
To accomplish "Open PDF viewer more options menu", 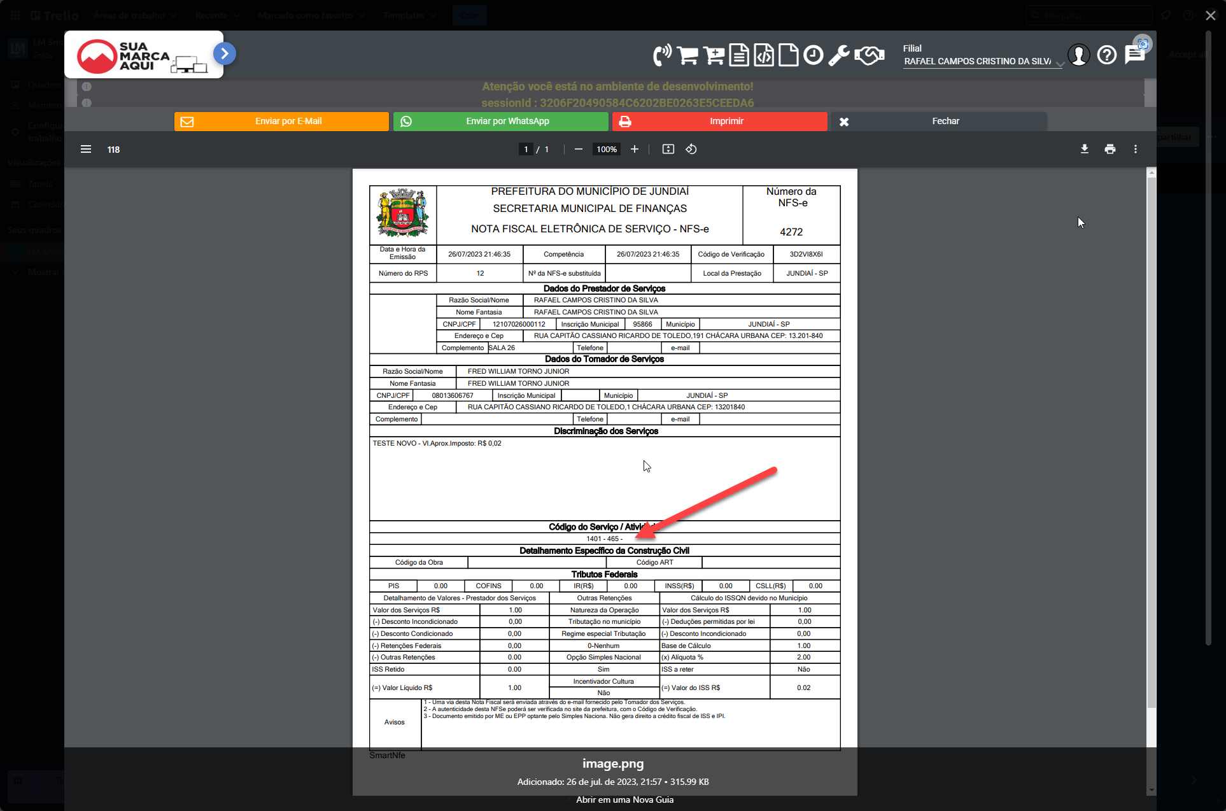I will [1136, 149].
